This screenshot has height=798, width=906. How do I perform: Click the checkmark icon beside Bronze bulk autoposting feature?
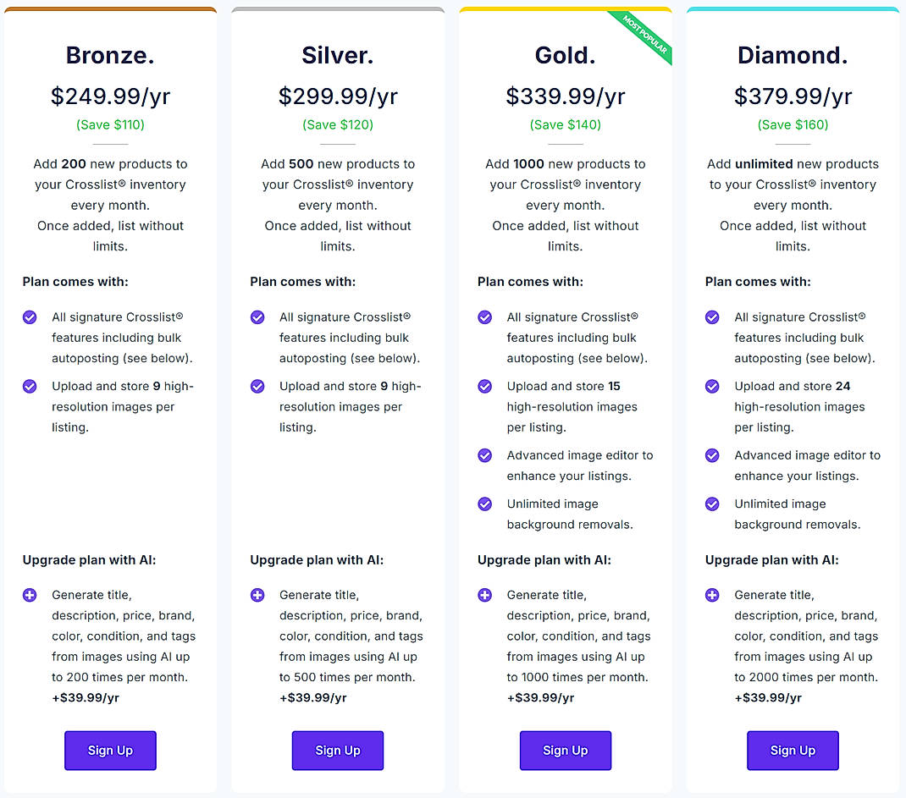tap(29, 317)
